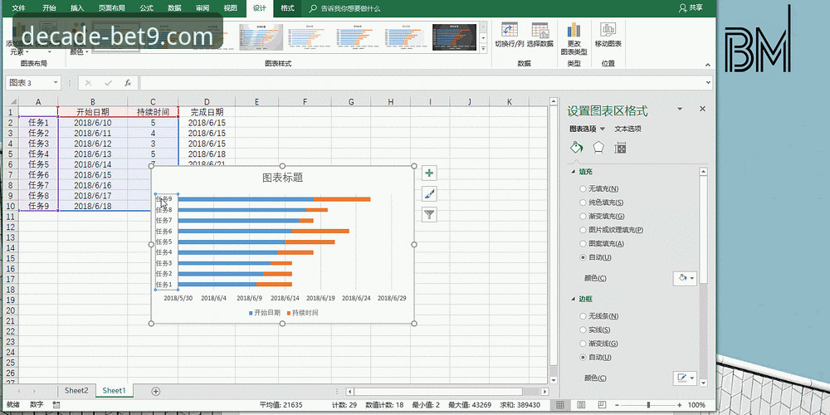
Task: Select Fill & Line paint bucket icon in pane
Action: (577, 148)
